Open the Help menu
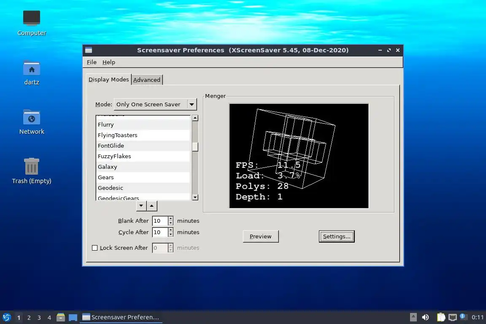486x324 pixels. 109,62
